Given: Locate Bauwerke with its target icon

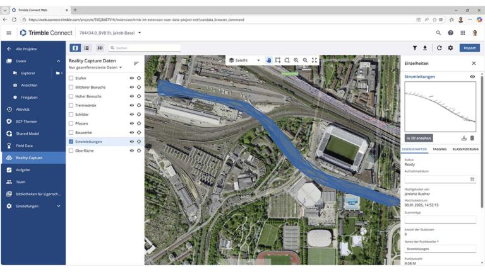Looking at the screenshot, I should click(139, 133).
